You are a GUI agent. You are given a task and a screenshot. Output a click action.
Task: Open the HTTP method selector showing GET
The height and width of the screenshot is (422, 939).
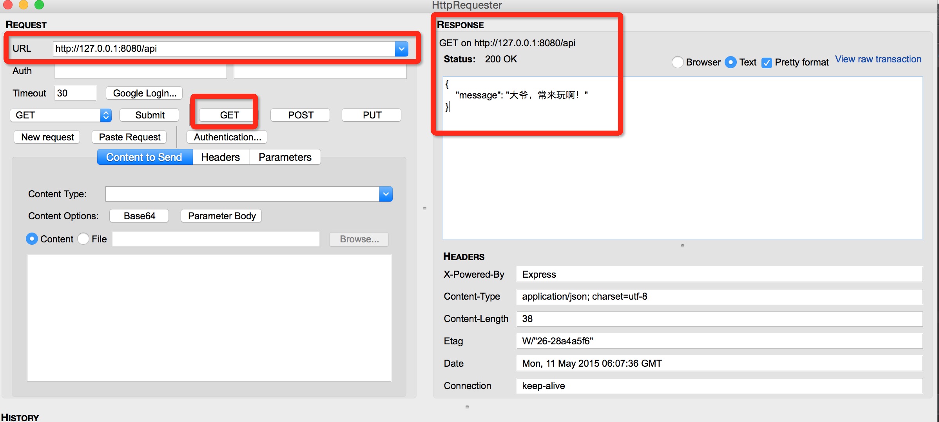[x=61, y=115]
